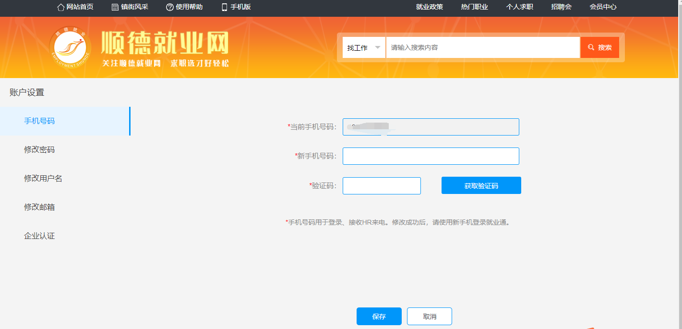The height and width of the screenshot is (329, 682).
Task: Go to 个人求职 in the top menu
Action: (520, 7)
